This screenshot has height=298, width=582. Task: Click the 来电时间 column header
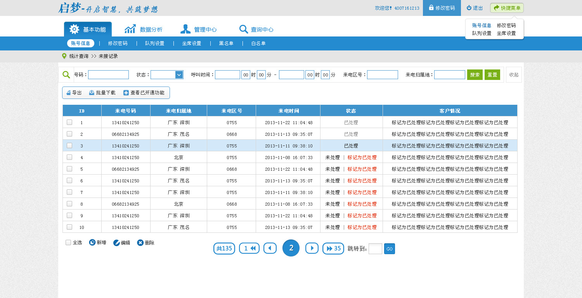(x=288, y=111)
